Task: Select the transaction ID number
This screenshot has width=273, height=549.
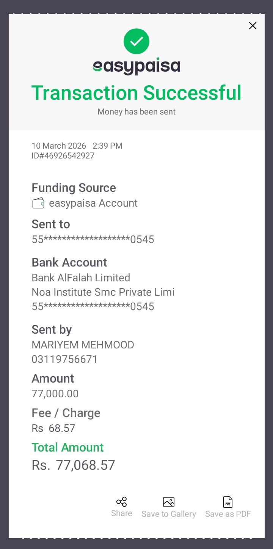Action: (x=63, y=156)
